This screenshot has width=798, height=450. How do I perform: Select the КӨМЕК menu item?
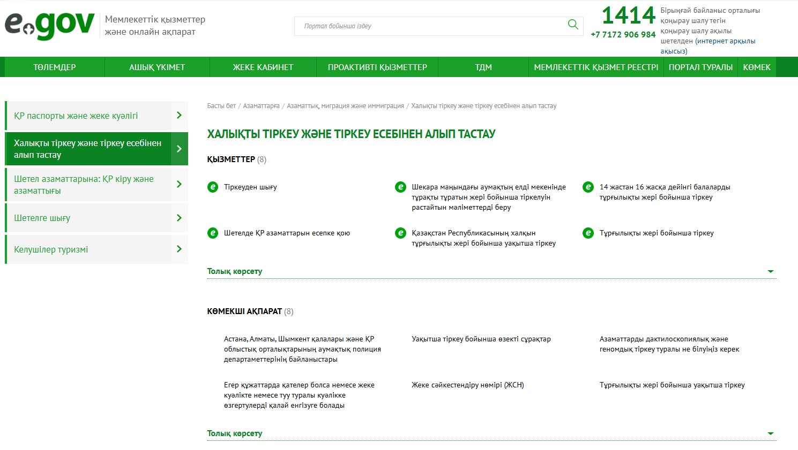coord(756,67)
